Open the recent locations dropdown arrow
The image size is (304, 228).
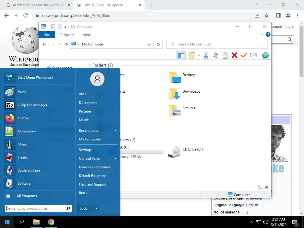tap(60, 44)
